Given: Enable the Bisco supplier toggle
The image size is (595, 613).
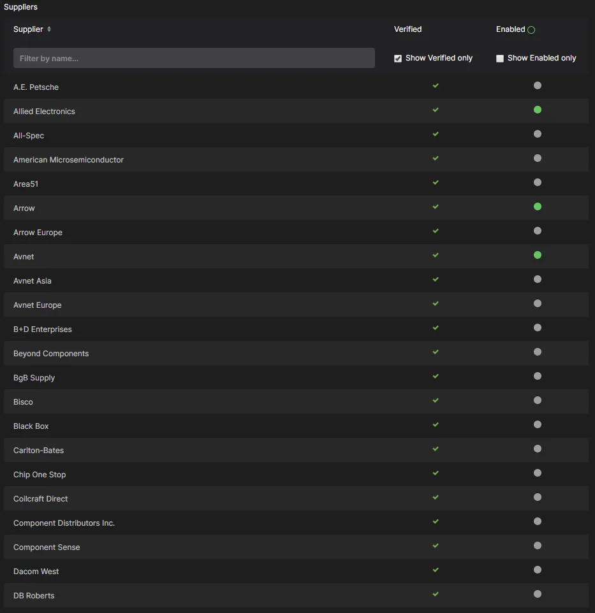Looking at the screenshot, I should pos(538,401).
